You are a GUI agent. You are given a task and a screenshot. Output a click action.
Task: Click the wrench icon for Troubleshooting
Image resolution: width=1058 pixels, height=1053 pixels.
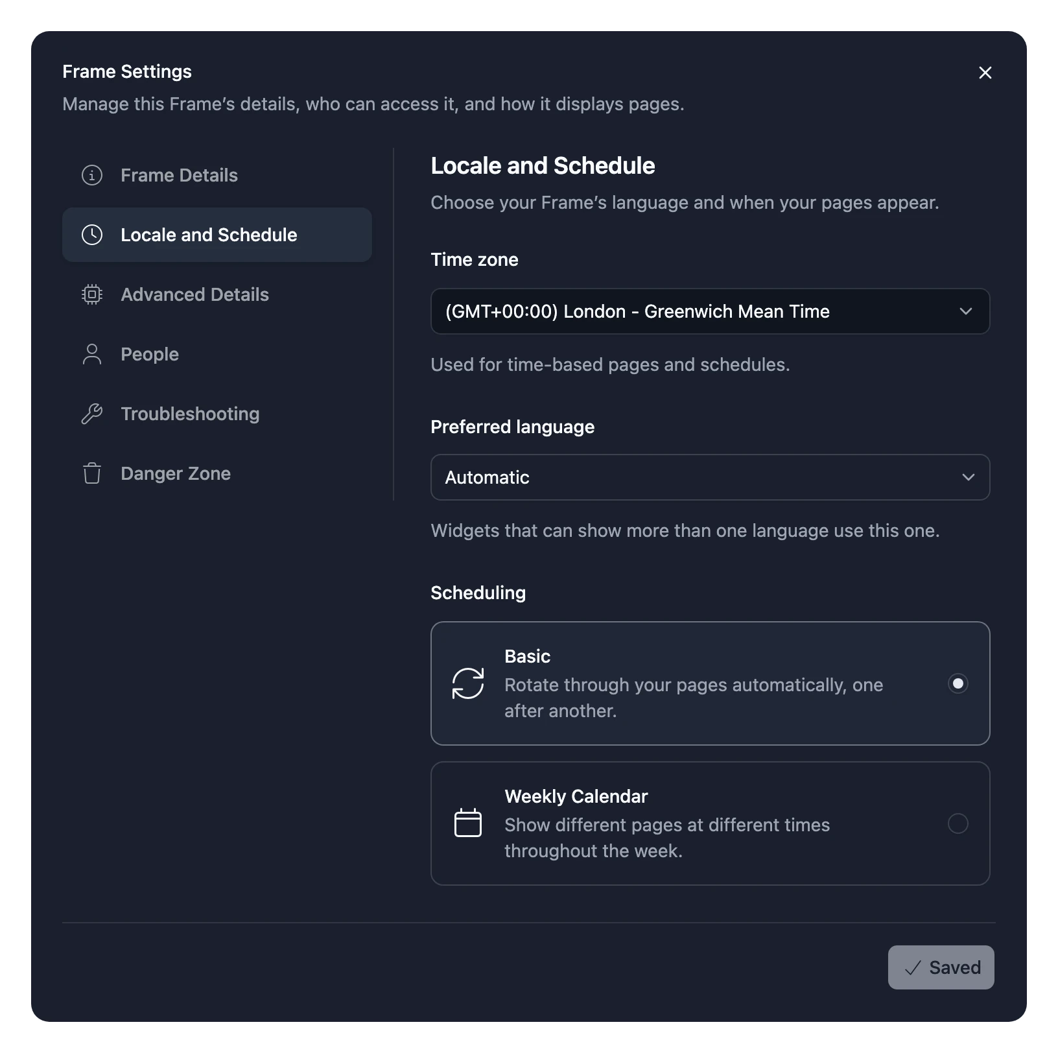(92, 414)
